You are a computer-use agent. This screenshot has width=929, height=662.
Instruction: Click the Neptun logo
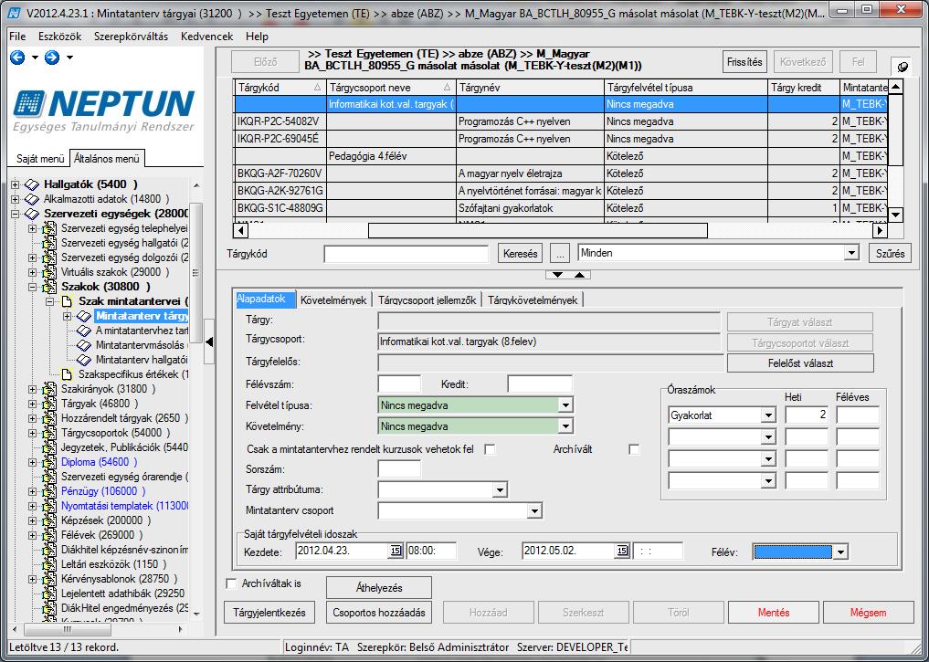tap(104, 110)
